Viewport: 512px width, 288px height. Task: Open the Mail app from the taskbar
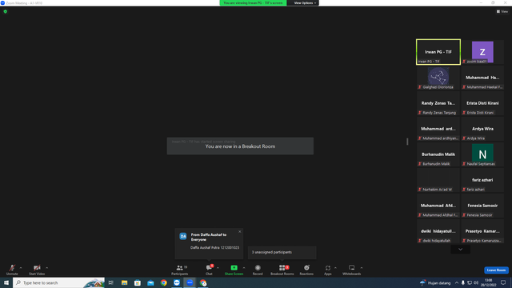coord(150,282)
